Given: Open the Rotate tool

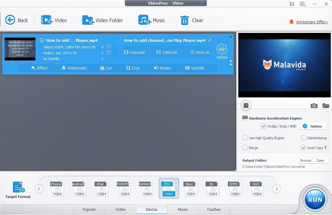Looking at the screenshot, I should [x=162, y=68].
